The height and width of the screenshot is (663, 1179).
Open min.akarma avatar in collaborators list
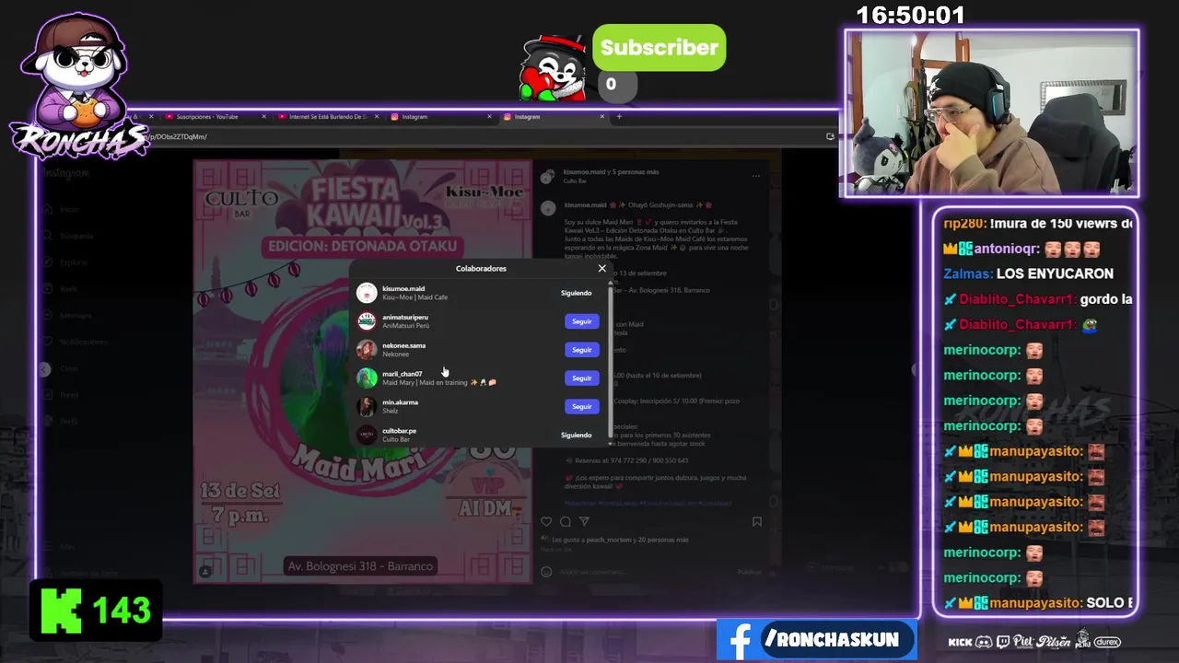[x=367, y=406]
